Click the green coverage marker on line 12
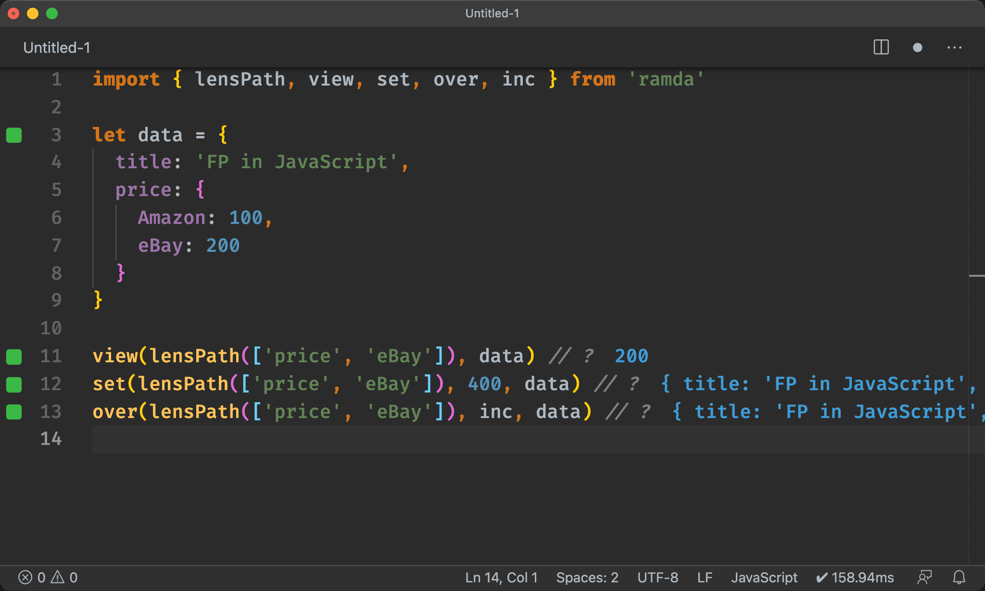Image resolution: width=985 pixels, height=591 pixels. 14,384
